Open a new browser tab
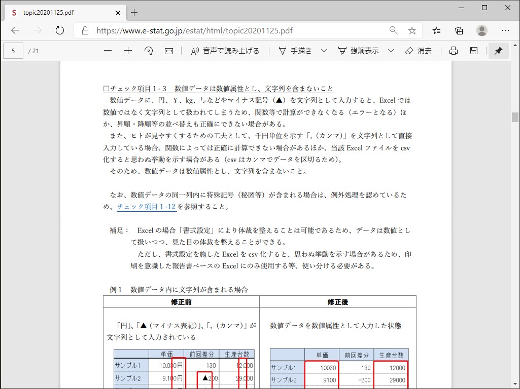The image size is (520, 389). tap(134, 13)
